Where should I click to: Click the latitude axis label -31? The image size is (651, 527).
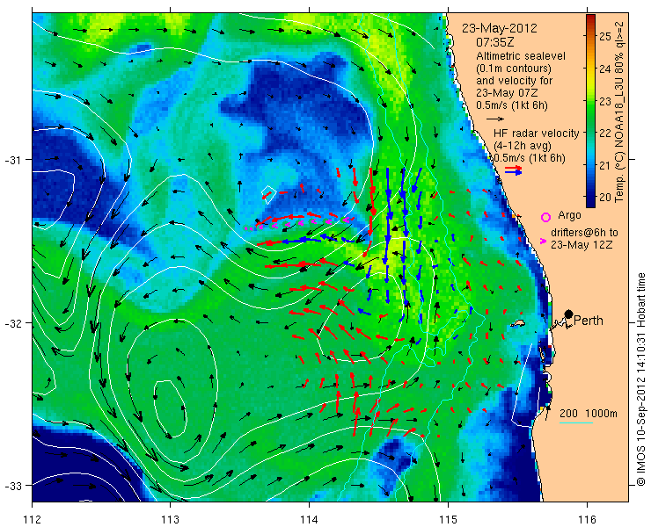[x=12, y=160]
